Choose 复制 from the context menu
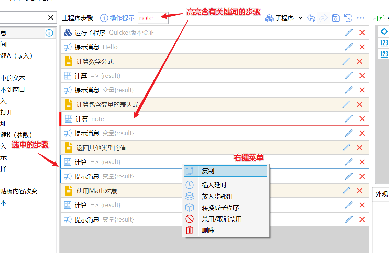Screen dimensions: 389x253 (x=226, y=171)
